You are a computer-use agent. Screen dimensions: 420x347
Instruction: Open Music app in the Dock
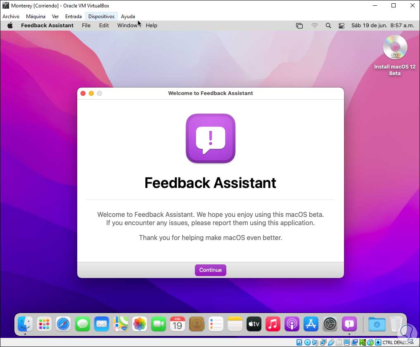point(273,324)
